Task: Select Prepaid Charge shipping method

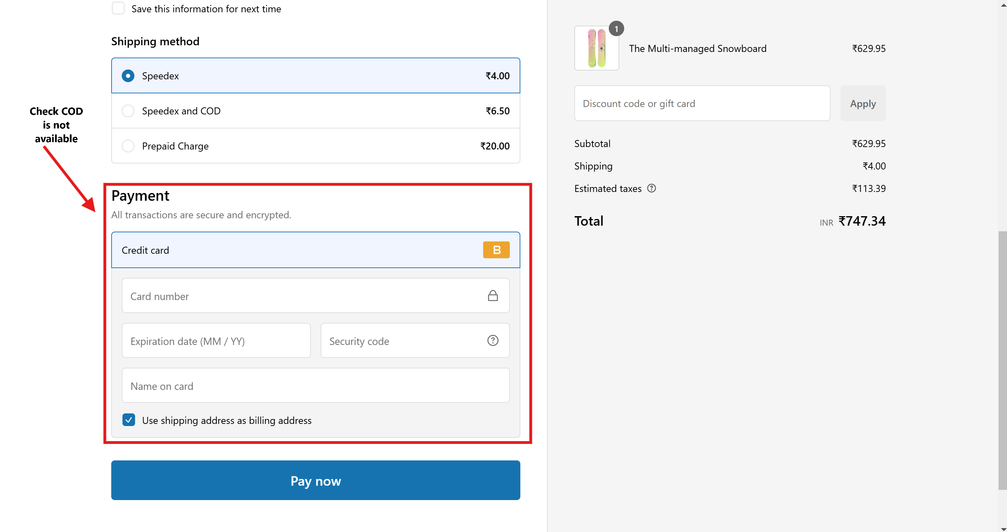Action: coord(128,146)
